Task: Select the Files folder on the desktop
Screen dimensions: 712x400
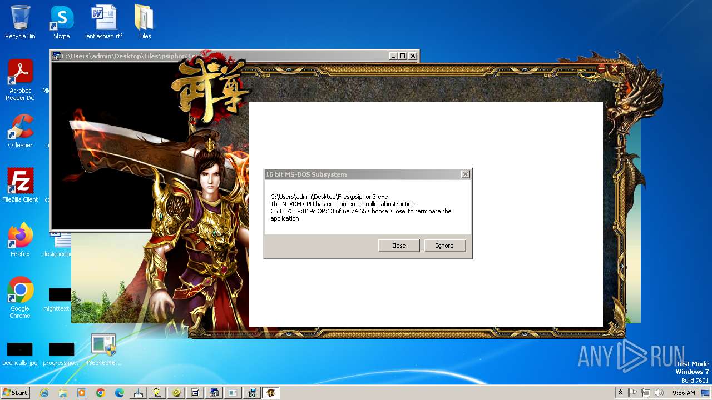Action: [x=145, y=22]
